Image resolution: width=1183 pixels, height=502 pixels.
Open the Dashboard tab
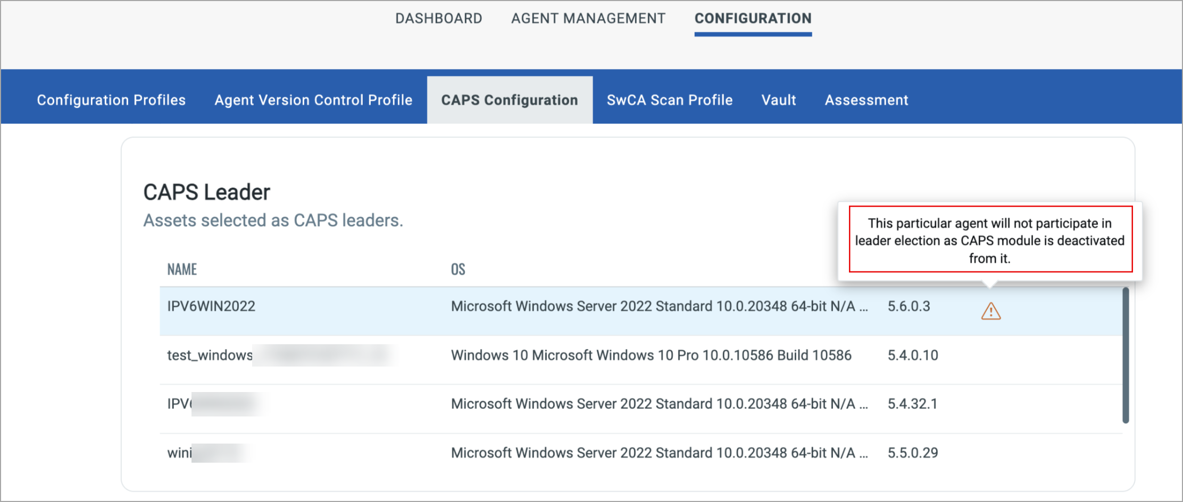(438, 19)
